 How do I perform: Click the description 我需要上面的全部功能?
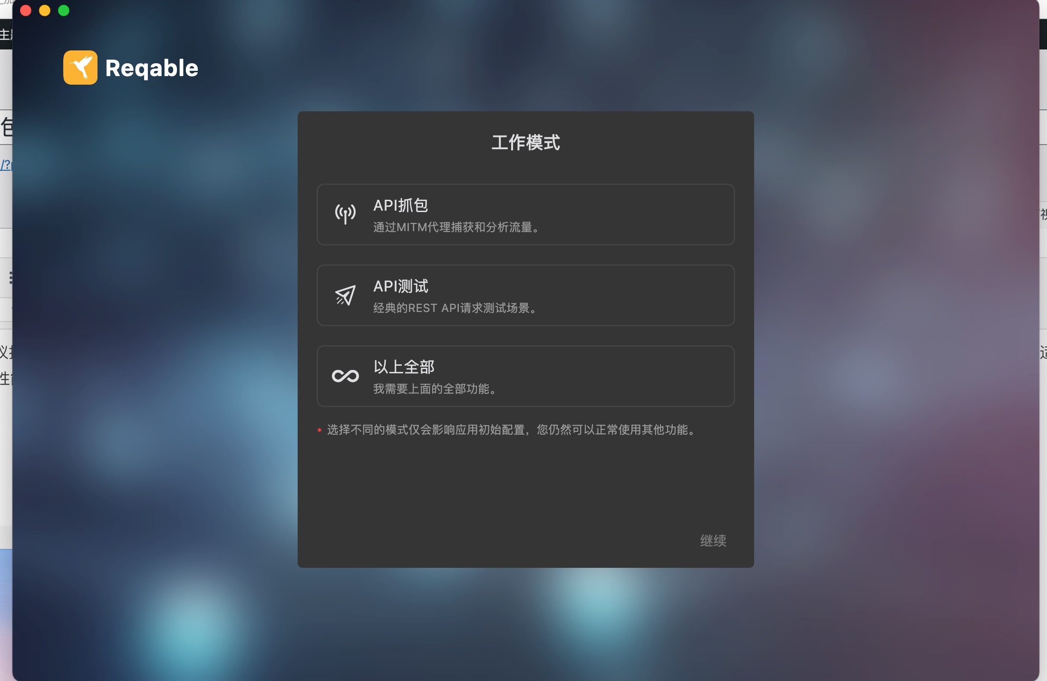point(436,389)
